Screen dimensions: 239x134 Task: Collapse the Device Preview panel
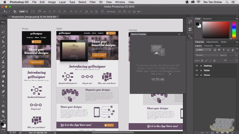(179, 34)
